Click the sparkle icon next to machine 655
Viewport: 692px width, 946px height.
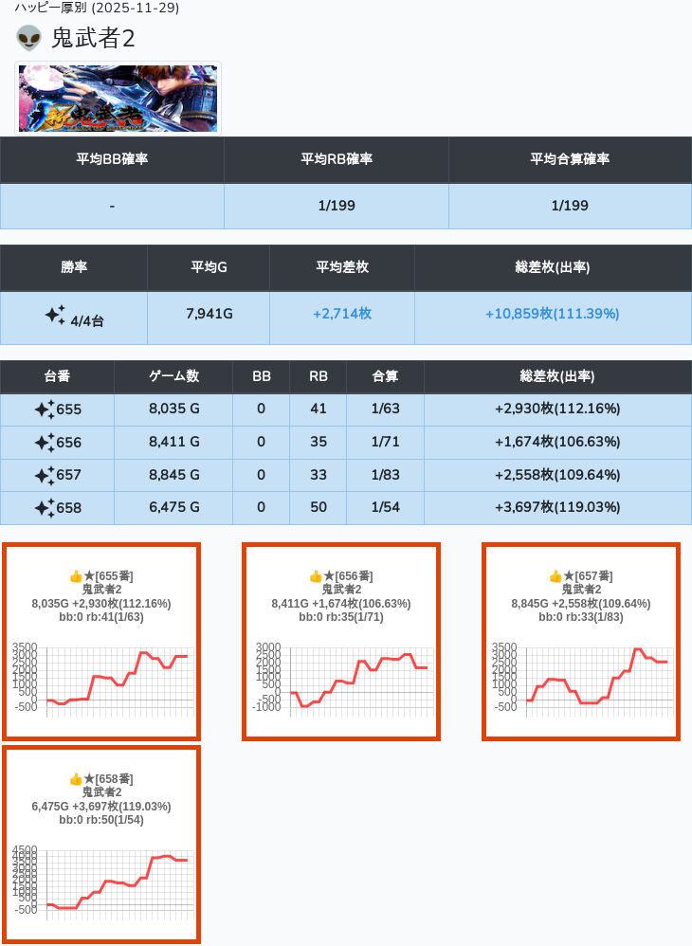pos(44,409)
